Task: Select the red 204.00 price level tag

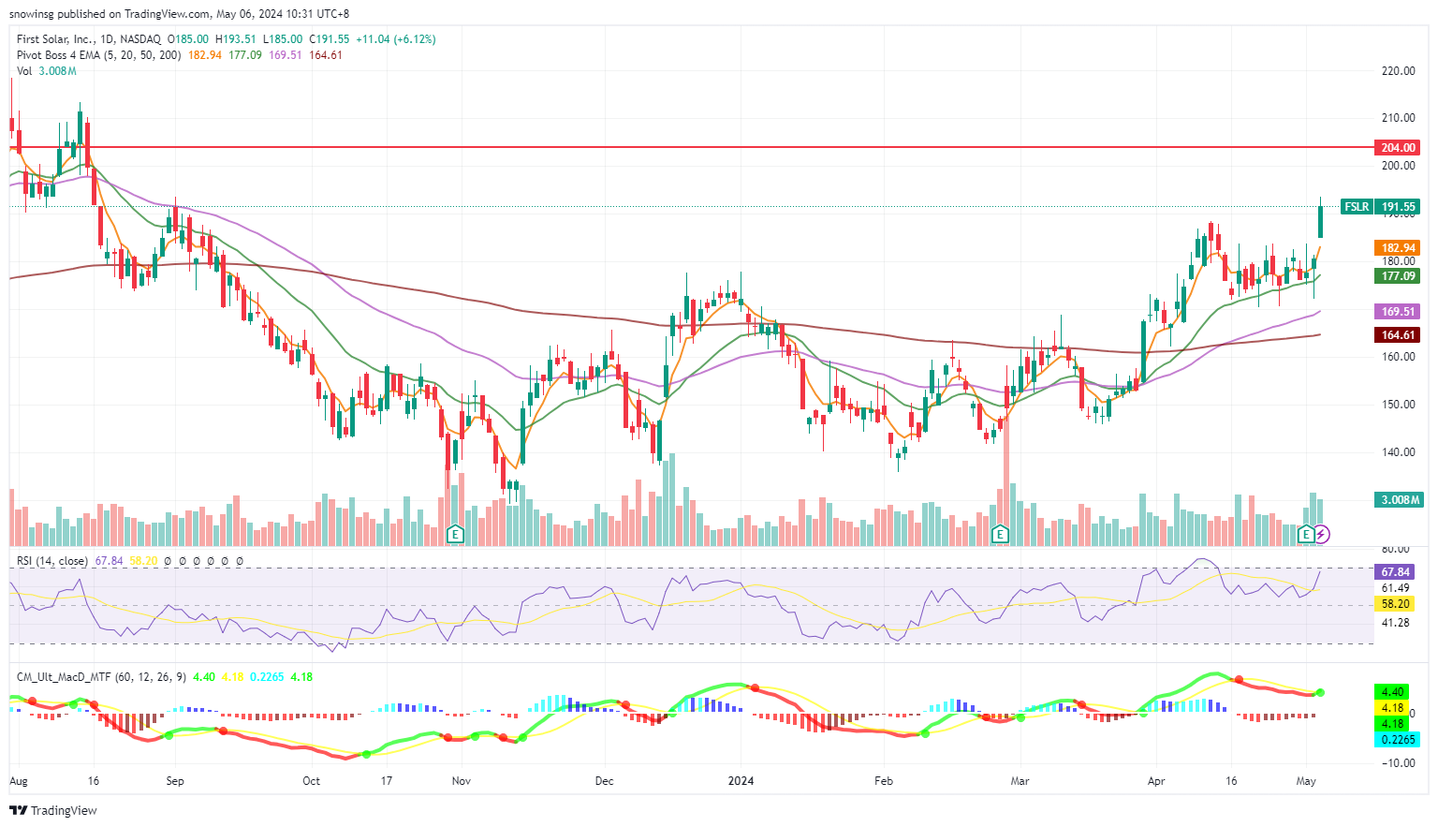Action: point(1398,147)
